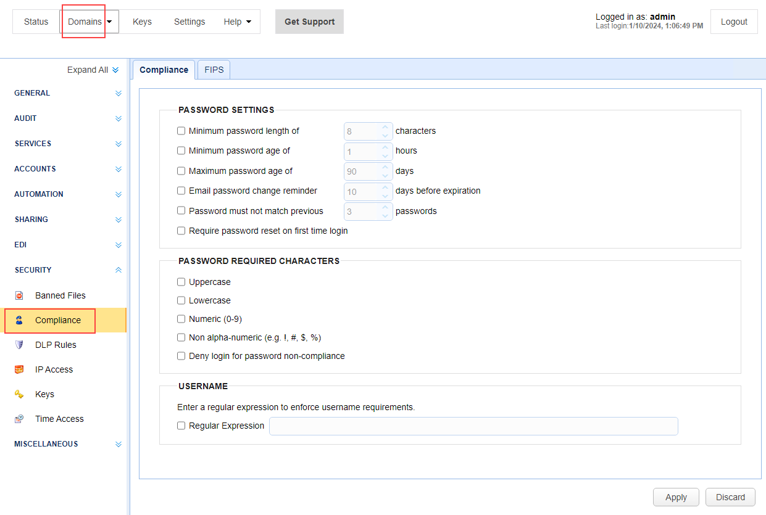Viewport: 766px width, 515px height.
Task: Toggle Require password reset on first login
Action: (181, 231)
